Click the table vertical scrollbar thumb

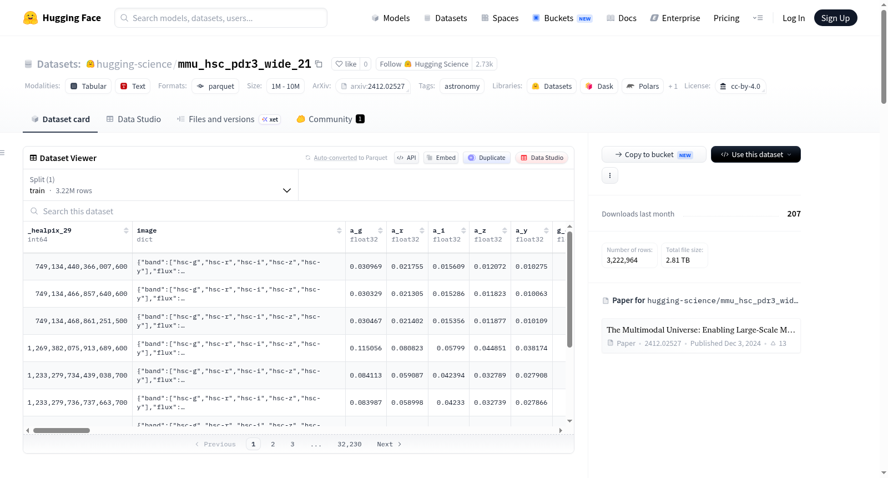[569, 289]
